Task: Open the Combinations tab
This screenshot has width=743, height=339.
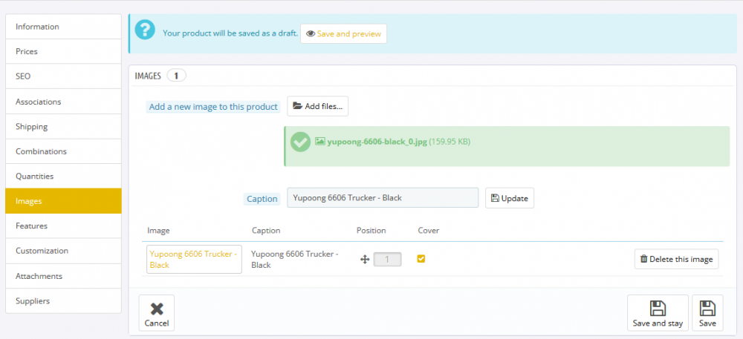Action: click(x=63, y=151)
